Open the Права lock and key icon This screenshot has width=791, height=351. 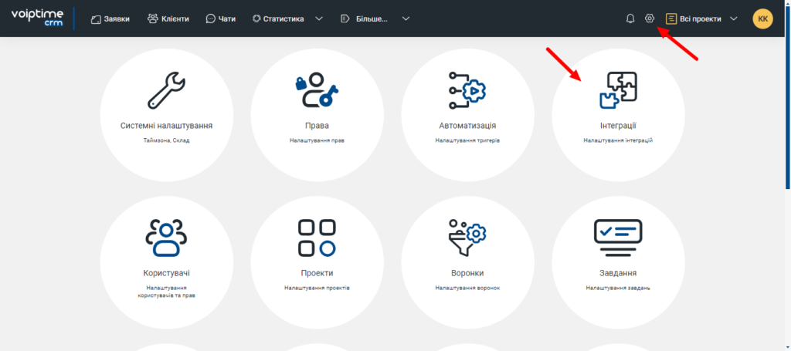[317, 90]
